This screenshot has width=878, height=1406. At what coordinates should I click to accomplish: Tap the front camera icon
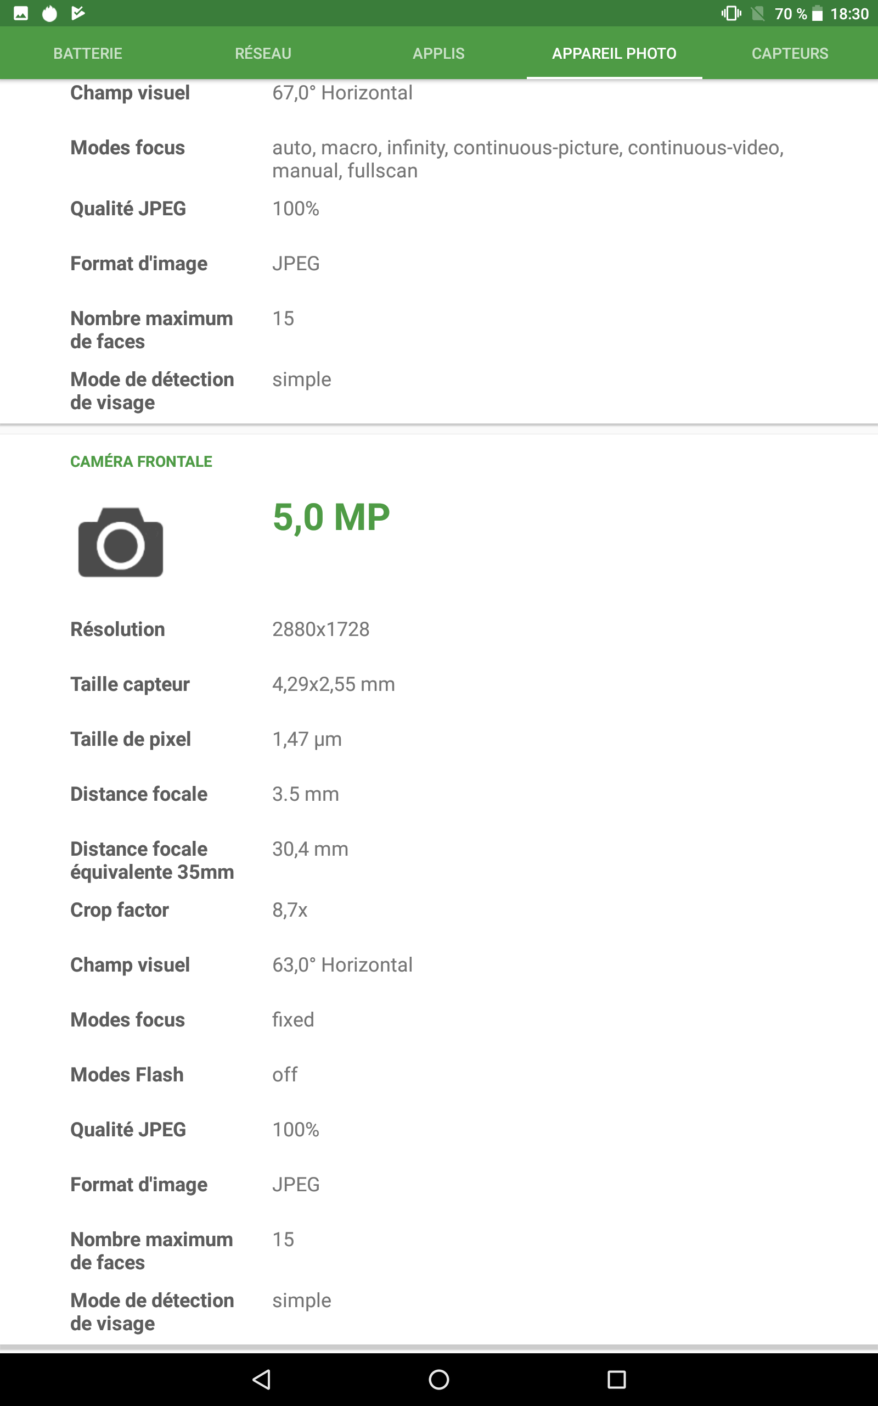click(x=121, y=542)
